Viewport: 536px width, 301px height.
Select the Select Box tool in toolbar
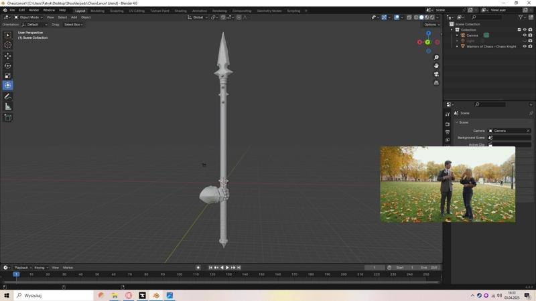[x=7, y=35]
